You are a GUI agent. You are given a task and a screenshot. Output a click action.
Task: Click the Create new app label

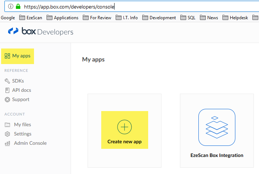pyautogui.click(x=125, y=141)
